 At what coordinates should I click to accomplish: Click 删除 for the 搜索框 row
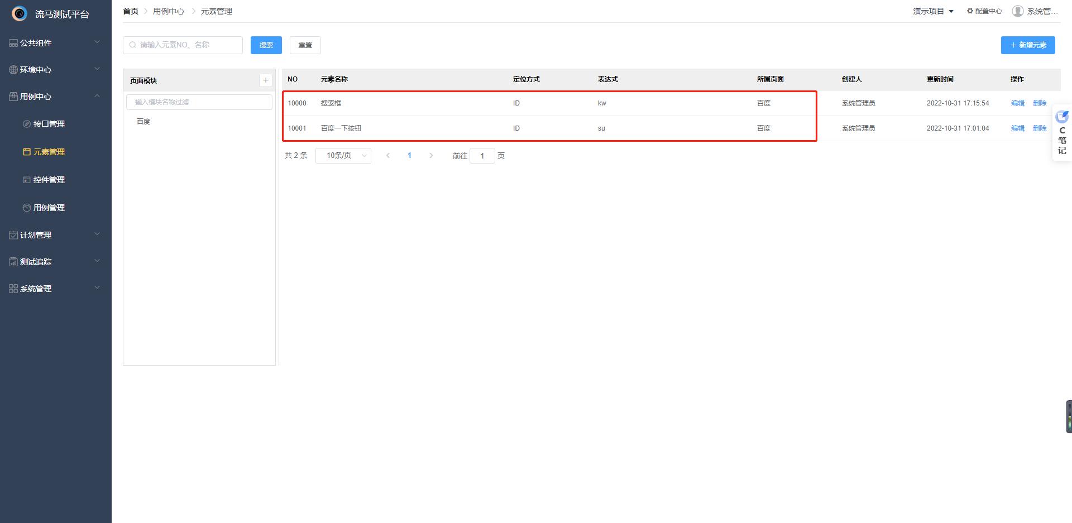pos(1040,103)
